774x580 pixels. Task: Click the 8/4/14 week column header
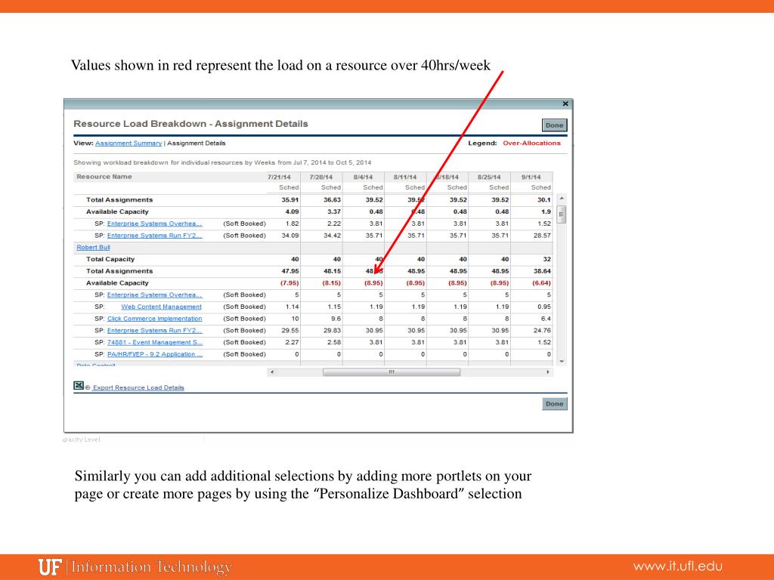(x=364, y=177)
